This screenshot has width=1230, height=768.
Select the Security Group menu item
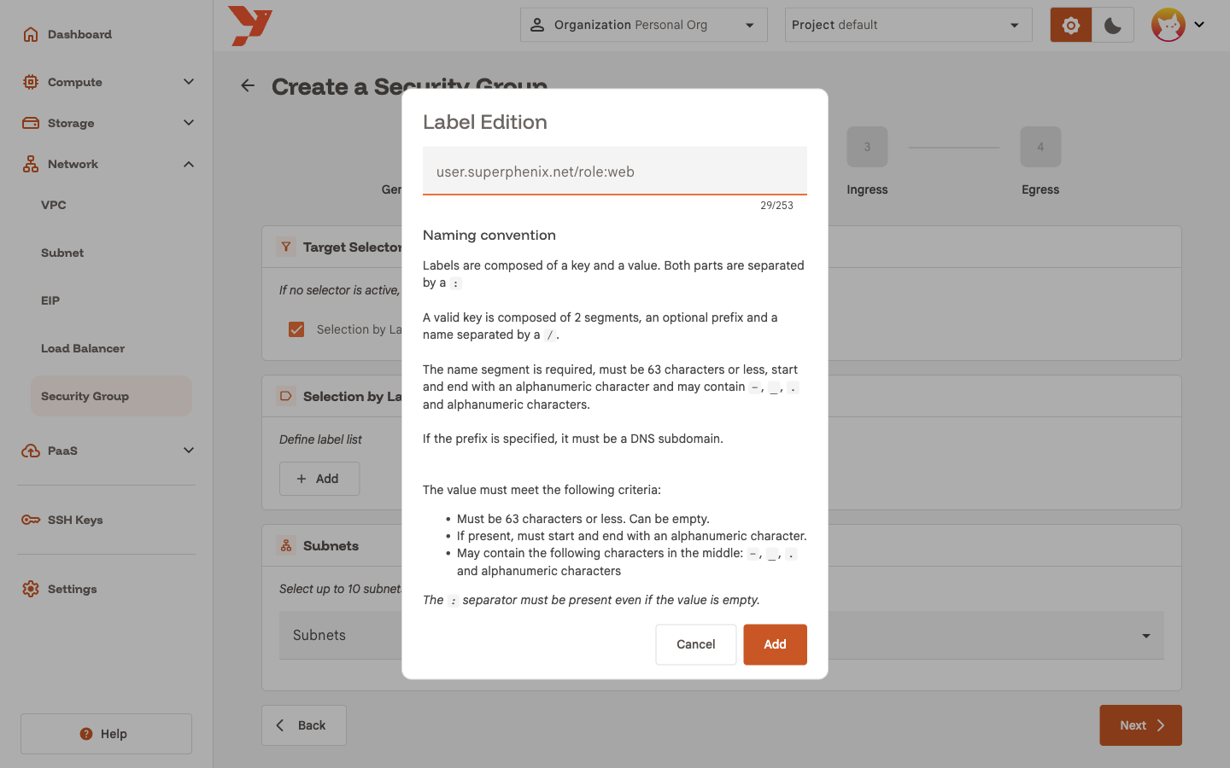[x=111, y=396]
